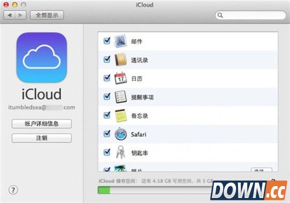Open 帐户详细信息 (Account Details)
Viewport: 290px width, 203px height.
(x=41, y=124)
